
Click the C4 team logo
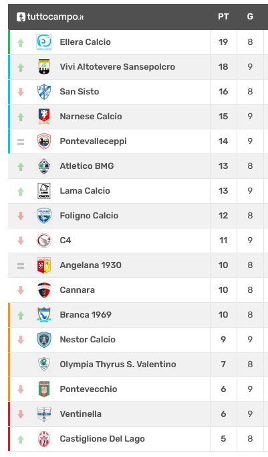click(x=44, y=241)
